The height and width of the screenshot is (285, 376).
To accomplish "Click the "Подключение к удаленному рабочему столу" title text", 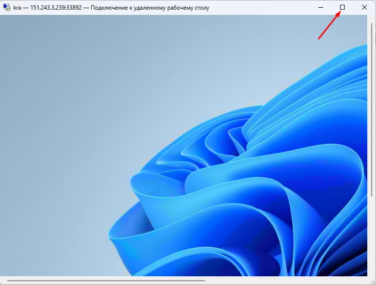I will [150, 8].
